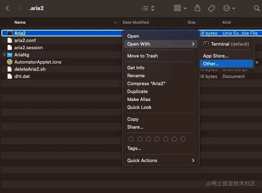Image resolution: width=262 pixels, height=193 pixels.
Task: Open the list view switcher
Action: coord(145,8)
